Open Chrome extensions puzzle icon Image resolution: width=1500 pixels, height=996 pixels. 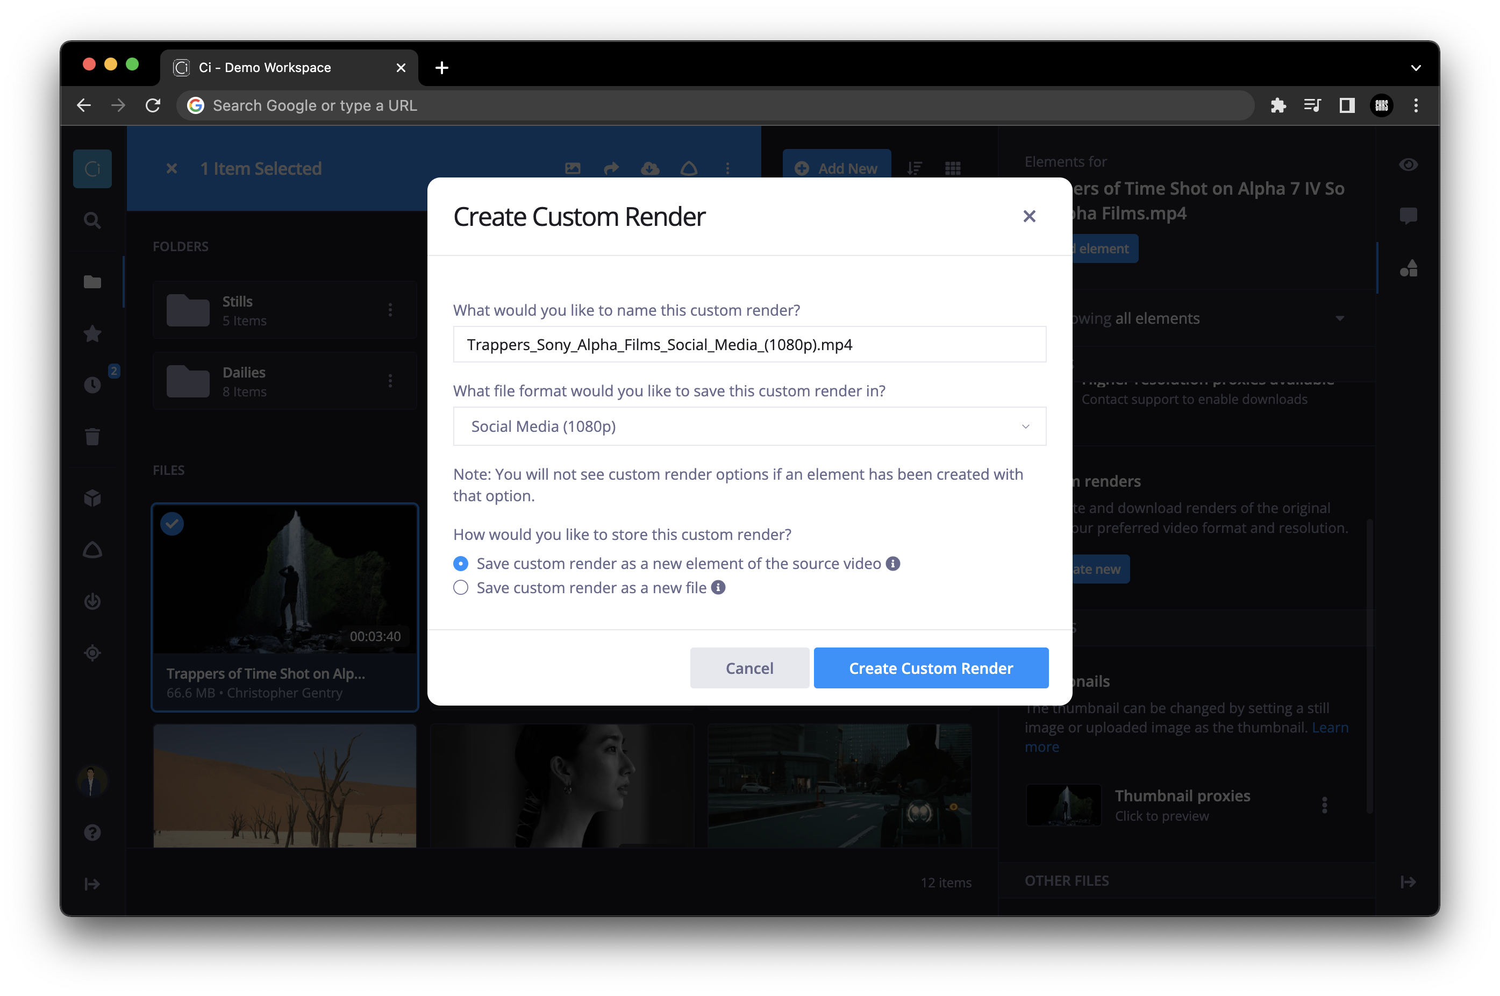(x=1278, y=105)
